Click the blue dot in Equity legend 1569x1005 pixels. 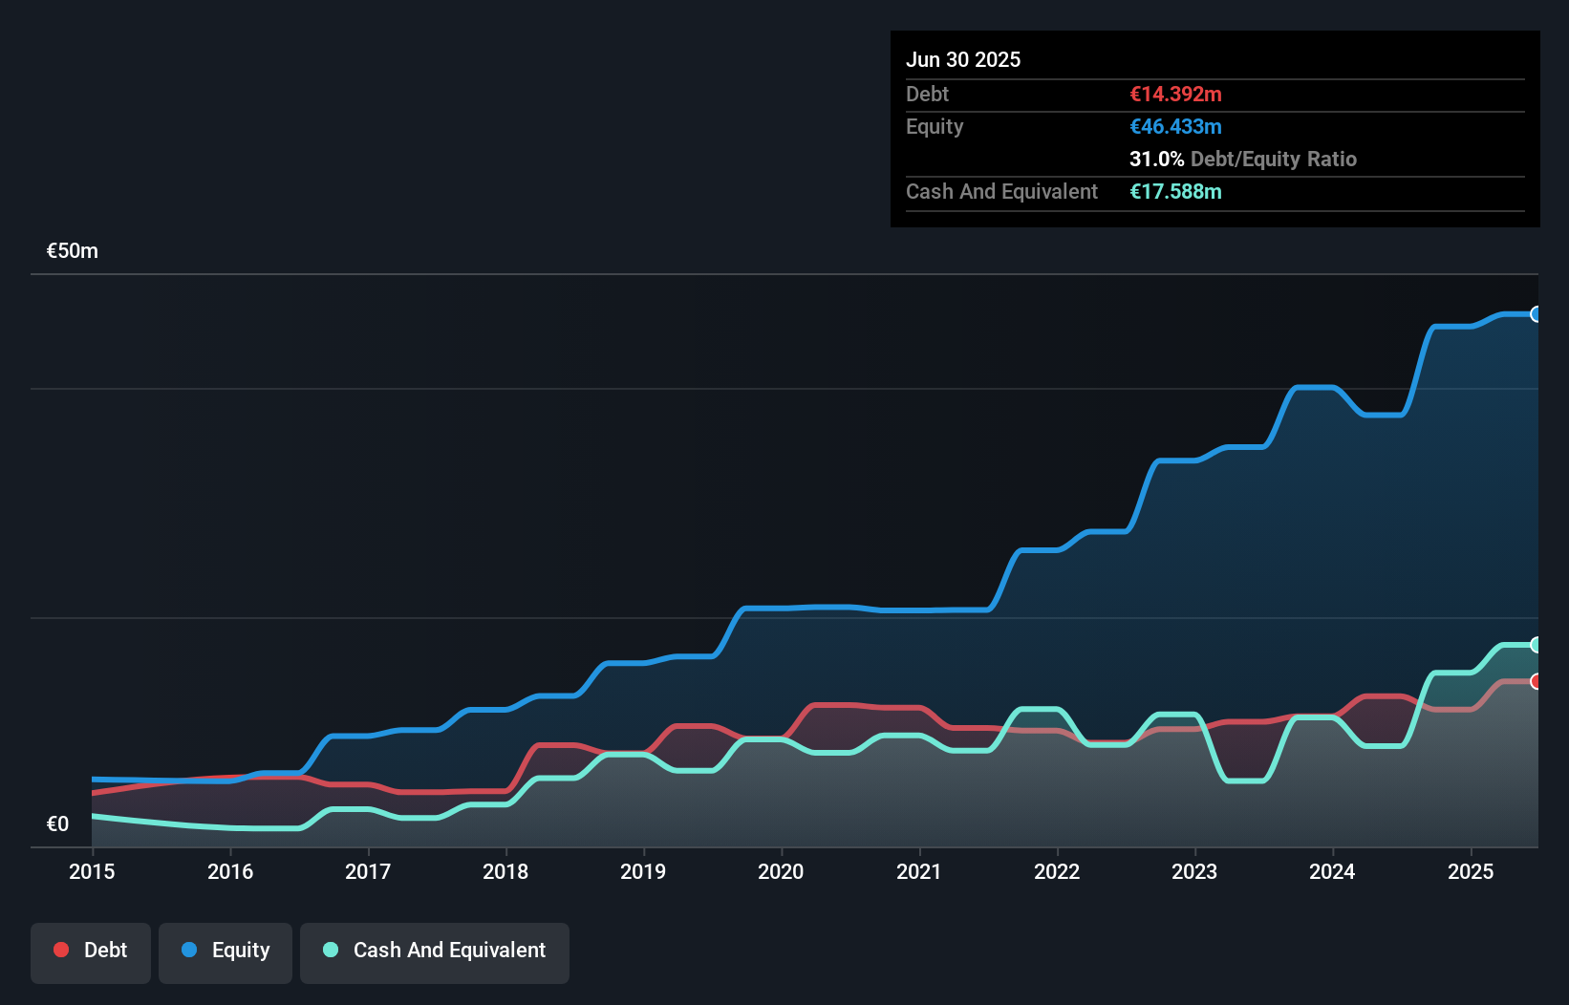coord(189,950)
